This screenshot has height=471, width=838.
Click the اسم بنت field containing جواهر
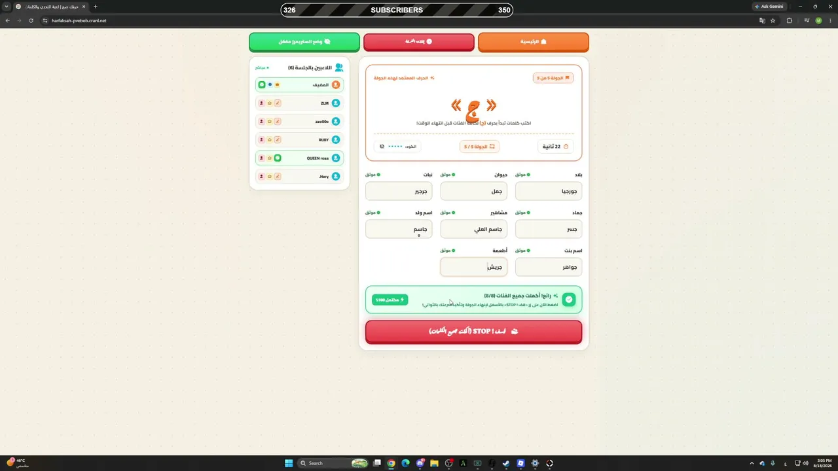549,267
